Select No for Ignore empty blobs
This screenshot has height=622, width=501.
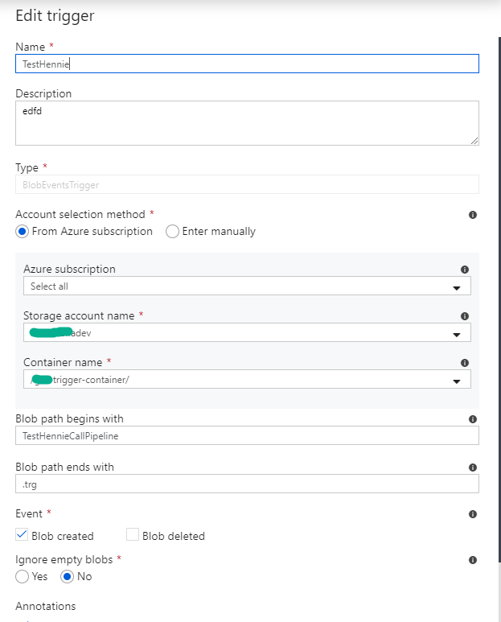click(x=68, y=576)
